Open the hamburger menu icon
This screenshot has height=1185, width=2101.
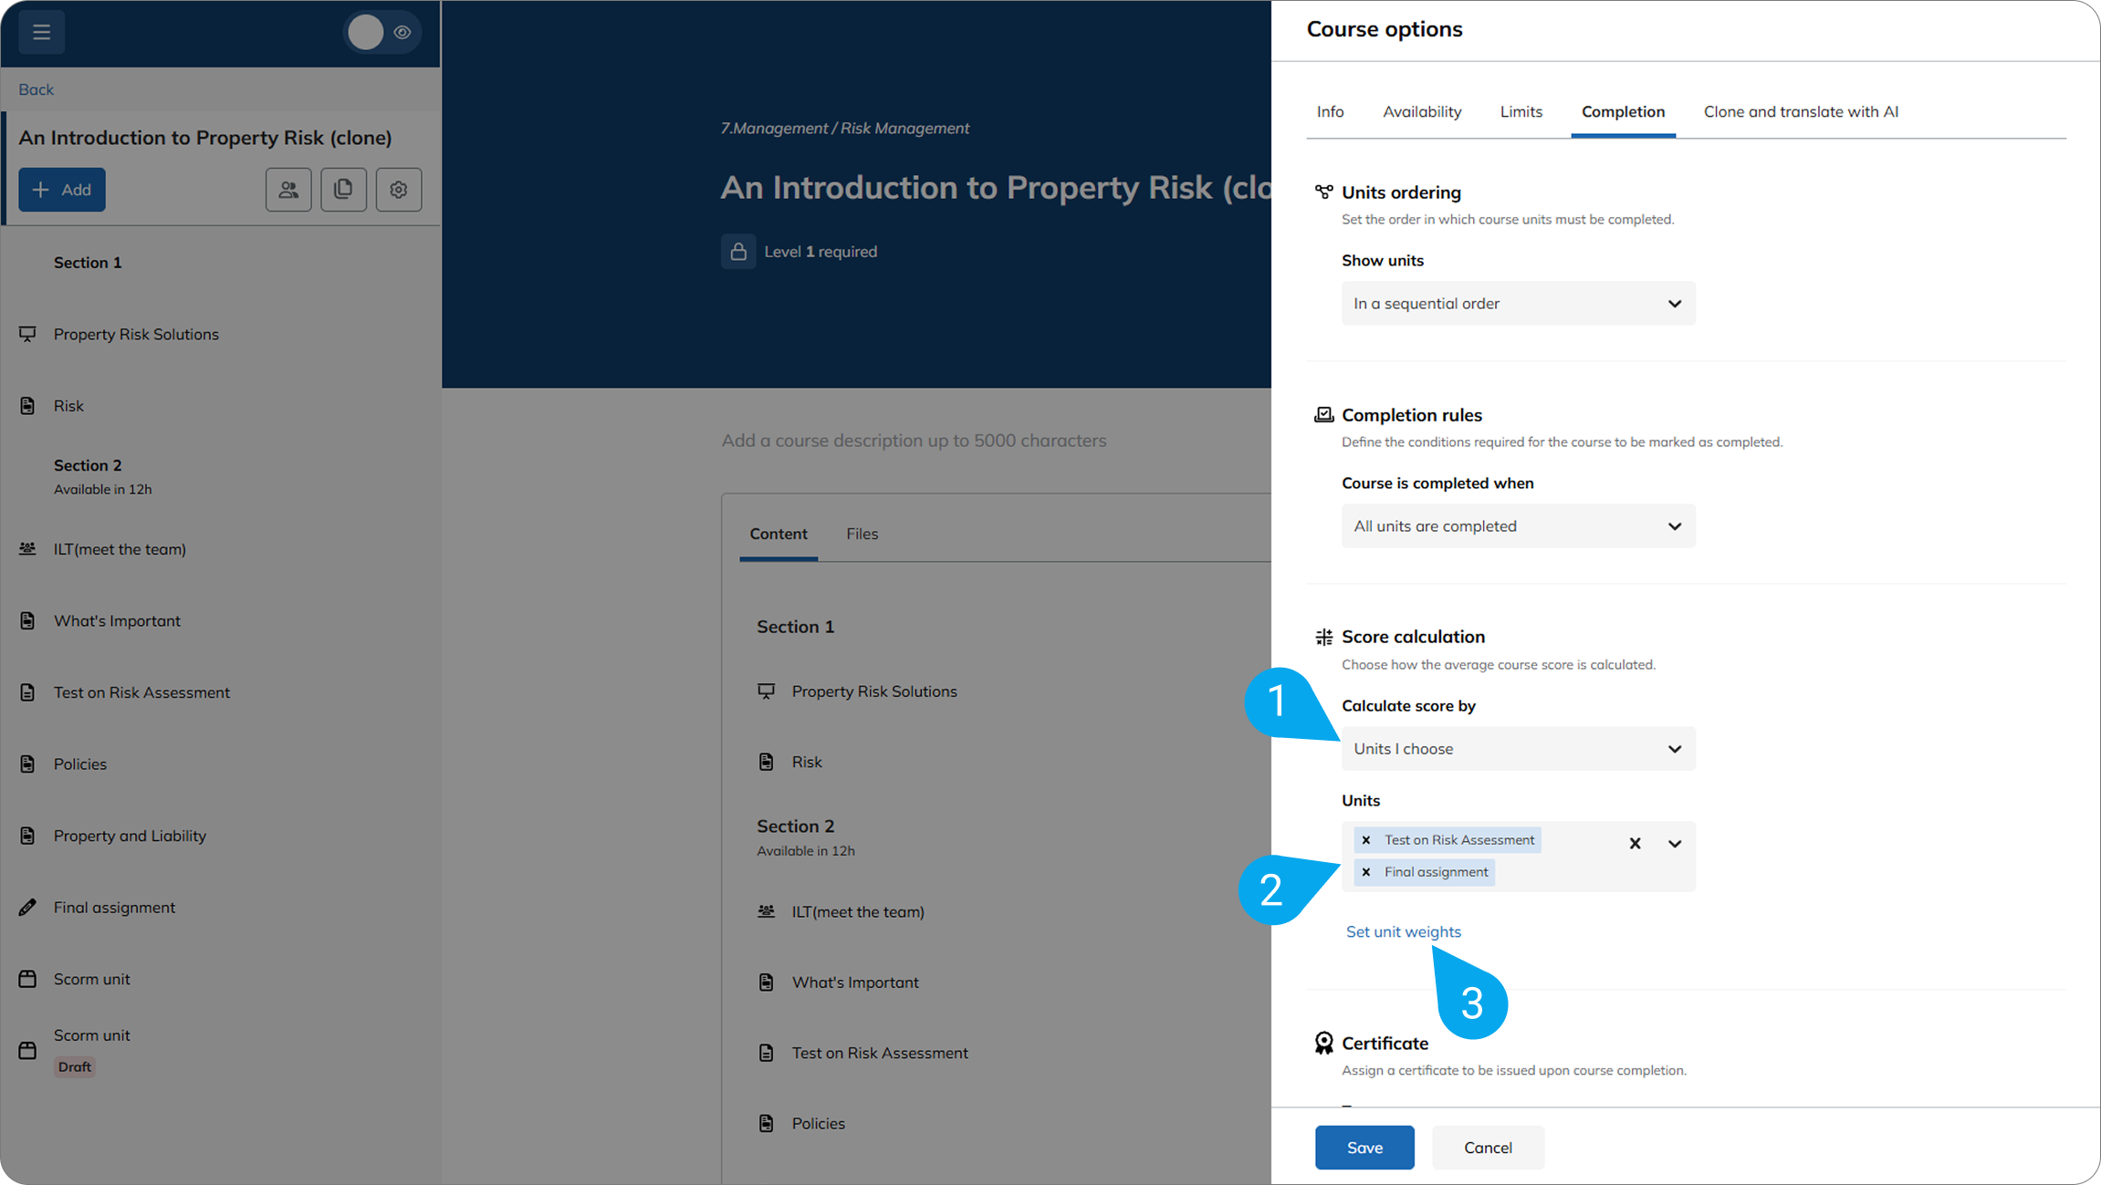point(41,32)
